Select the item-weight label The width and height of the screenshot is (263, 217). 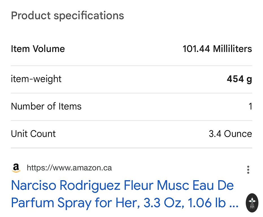(x=36, y=79)
